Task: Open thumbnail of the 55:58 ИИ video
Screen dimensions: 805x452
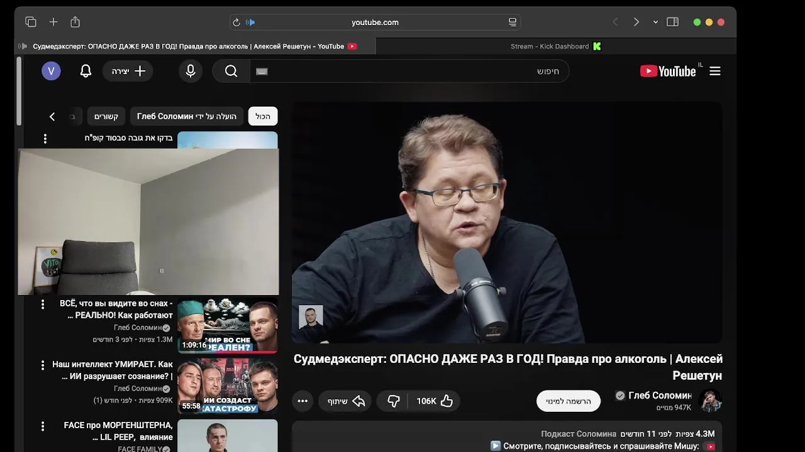Action: 228,386
